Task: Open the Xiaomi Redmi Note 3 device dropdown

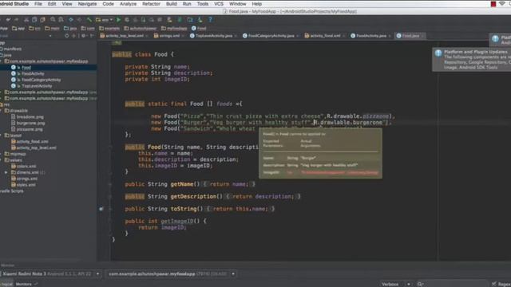Action: [x=50, y=274]
